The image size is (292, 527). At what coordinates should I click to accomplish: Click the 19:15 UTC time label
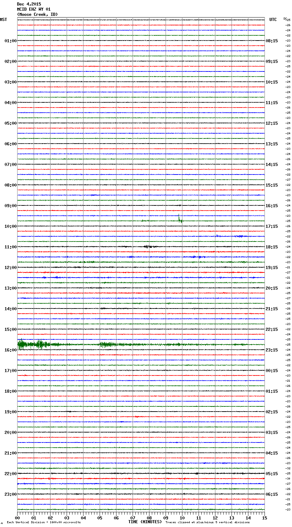click(x=272, y=268)
